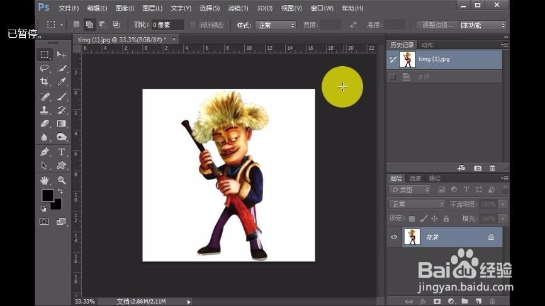
Task: Choose Intersect with Selection mode
Action: [116, 25]
